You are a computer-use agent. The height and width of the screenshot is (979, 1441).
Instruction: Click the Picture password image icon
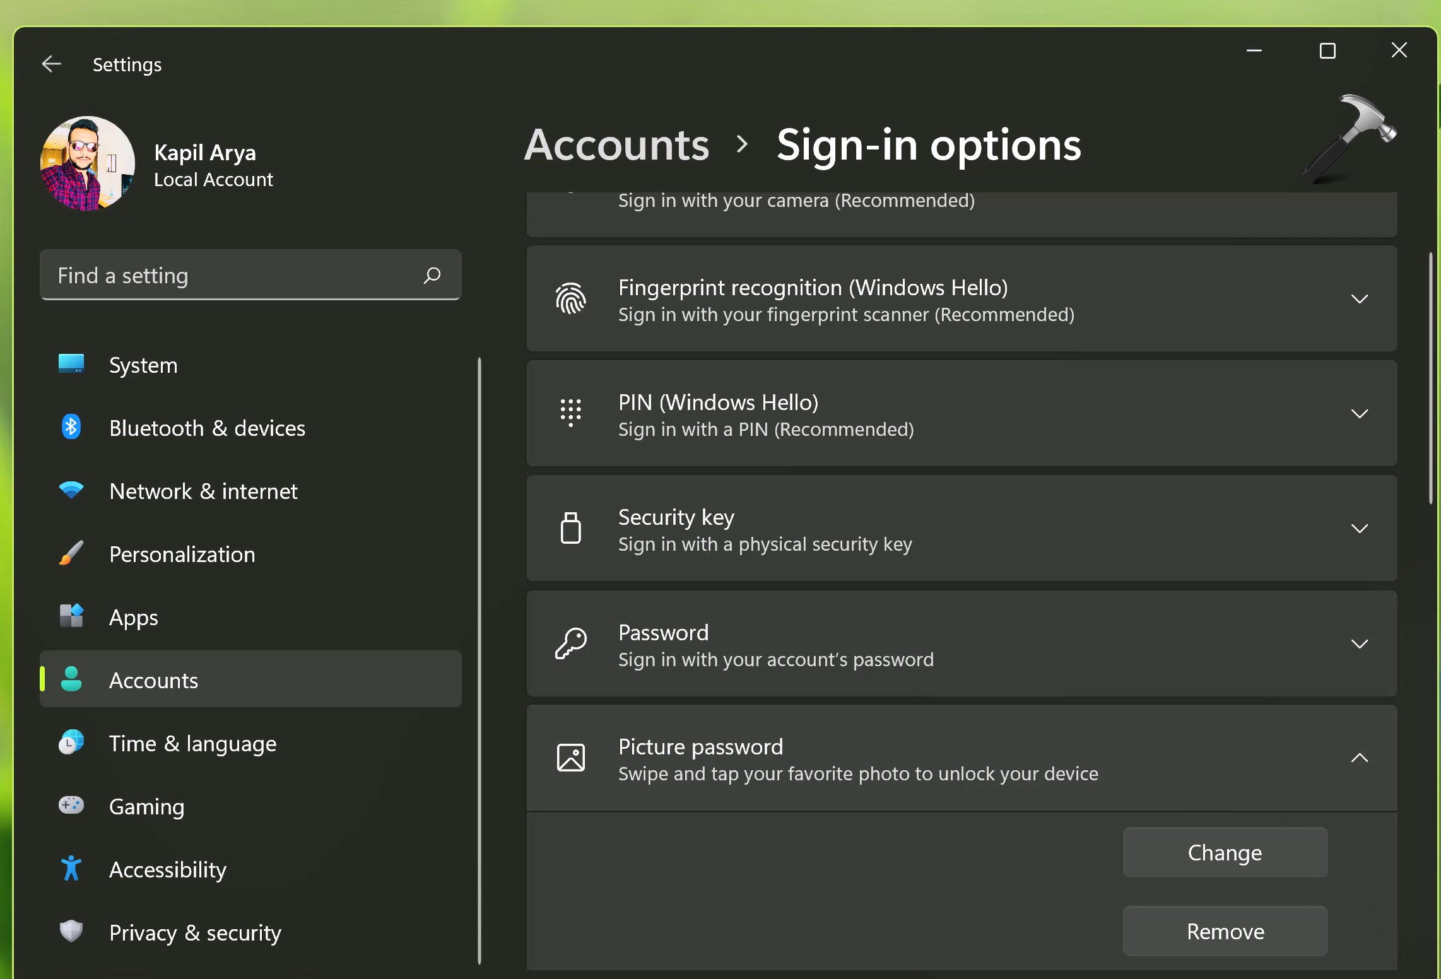pos(570,758)
